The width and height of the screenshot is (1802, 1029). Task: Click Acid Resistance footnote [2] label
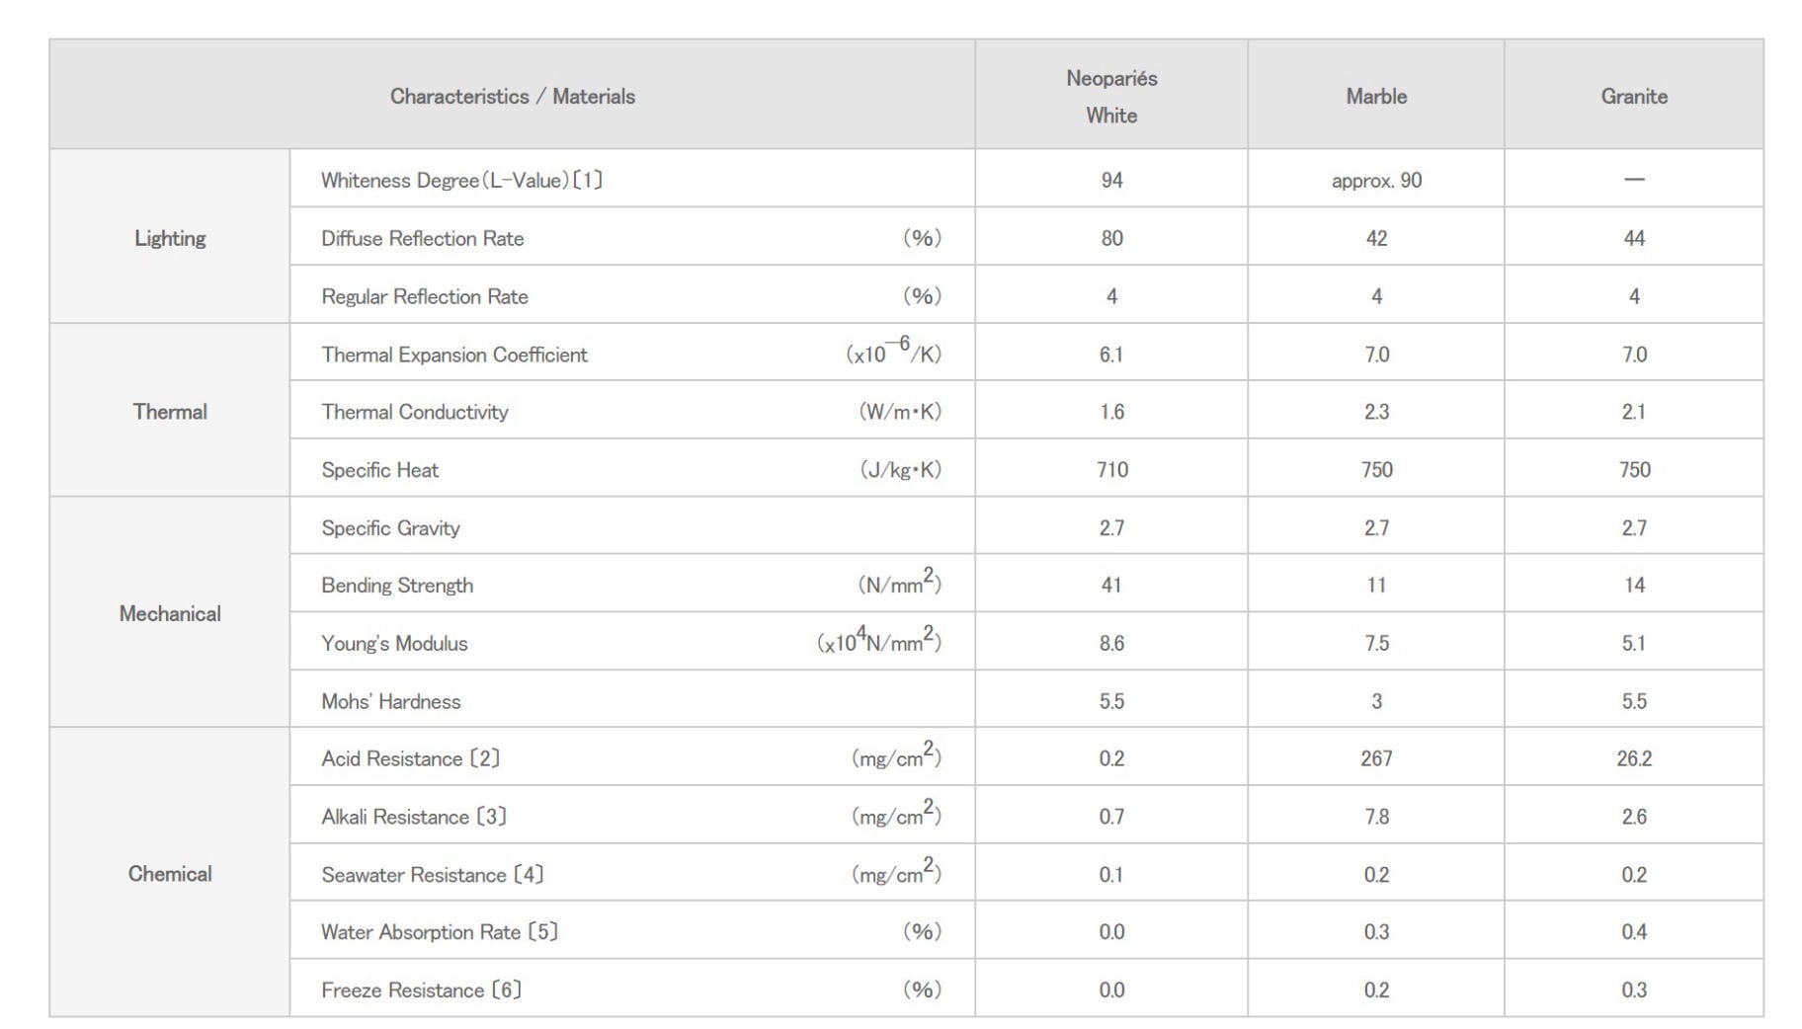coord(410,758)
